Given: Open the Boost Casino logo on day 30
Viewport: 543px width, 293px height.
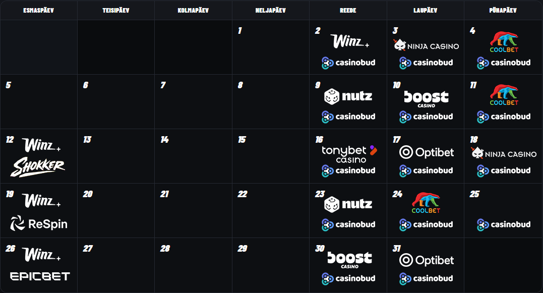Looking at the screenshot, I should click(349, 260).
